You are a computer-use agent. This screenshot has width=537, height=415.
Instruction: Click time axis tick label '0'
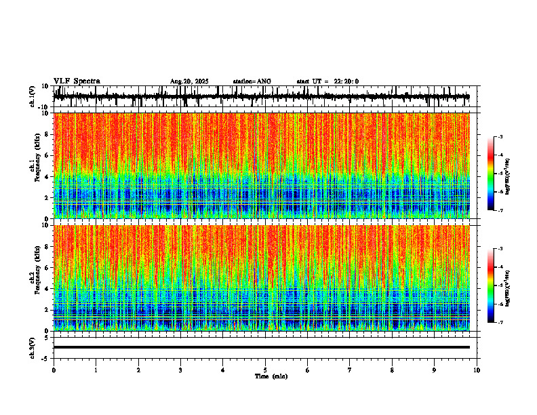click(54, 370)
